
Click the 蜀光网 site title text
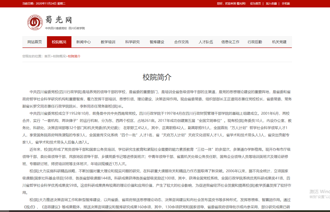(59, 20)
